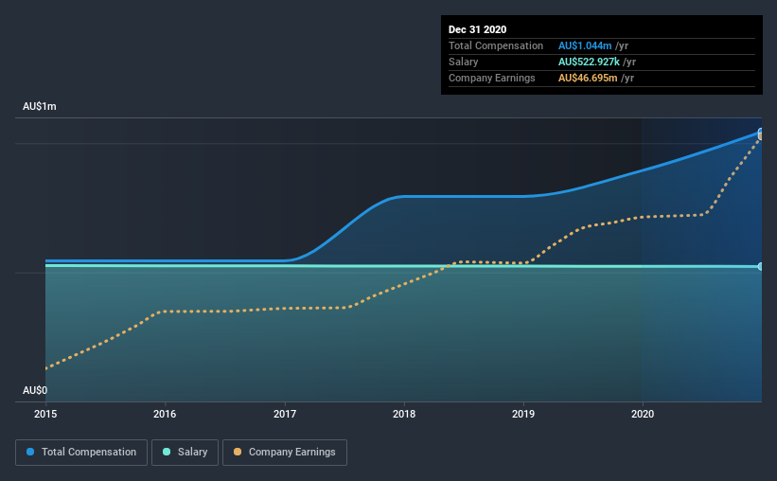Click the 2019 x-axis label

coord(523,414)
